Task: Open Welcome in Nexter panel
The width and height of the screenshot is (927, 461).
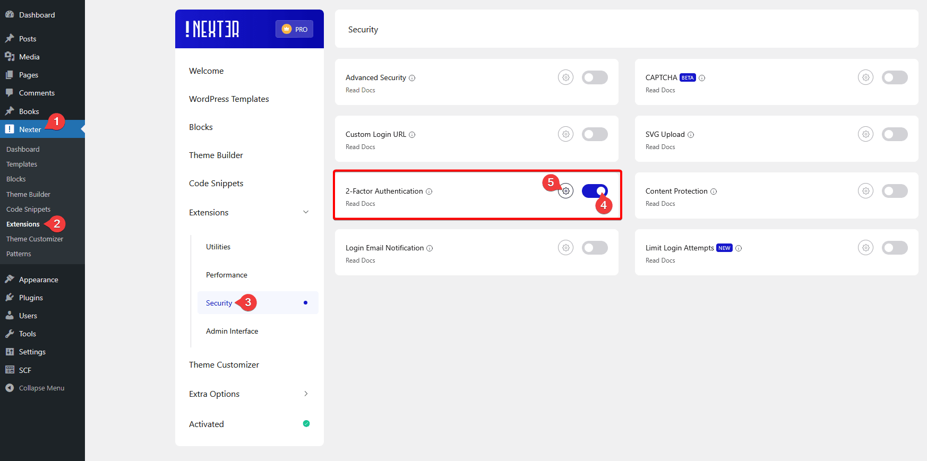Action: tap(206, 71)
